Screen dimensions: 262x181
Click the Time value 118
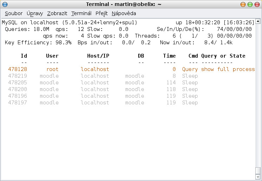coord(171,89)
